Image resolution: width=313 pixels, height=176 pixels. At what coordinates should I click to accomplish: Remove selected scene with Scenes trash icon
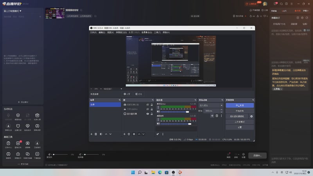coord(96,134)
